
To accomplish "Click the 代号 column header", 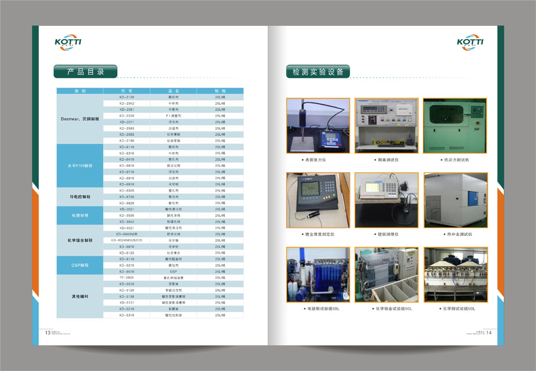I will click(x=126, y=91).
